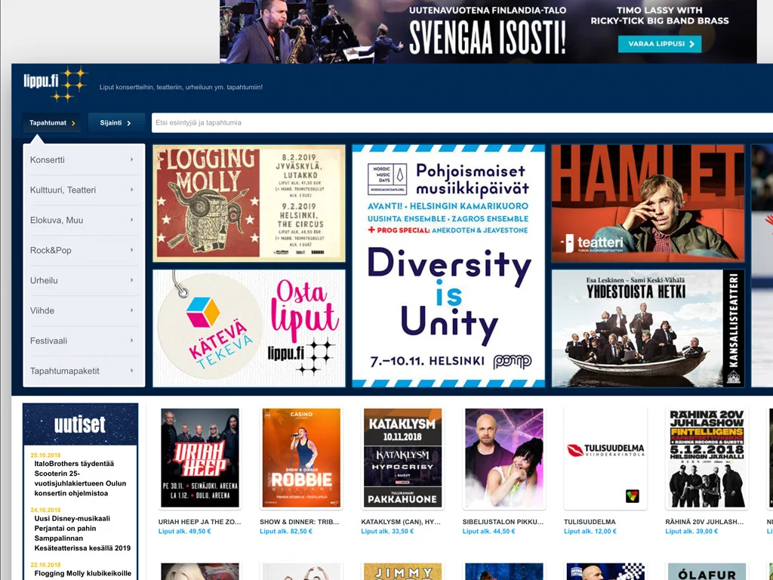The image size is (773, 580).
Task: Read the ItaloBrothers Scooter news article
Action: click(x=80, y=478)
